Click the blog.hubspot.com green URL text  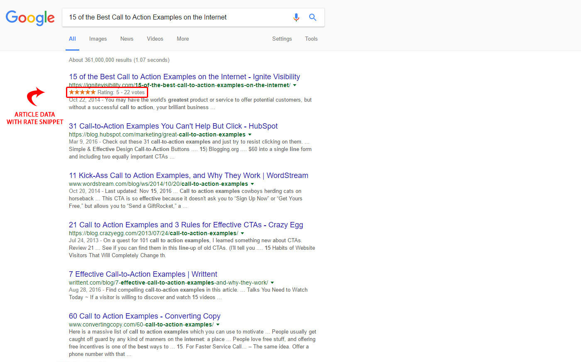[157, 134]
